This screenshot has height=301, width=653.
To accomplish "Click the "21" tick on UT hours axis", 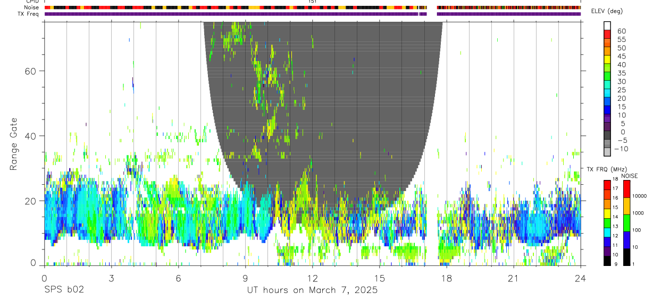I will tap(513, 278).
